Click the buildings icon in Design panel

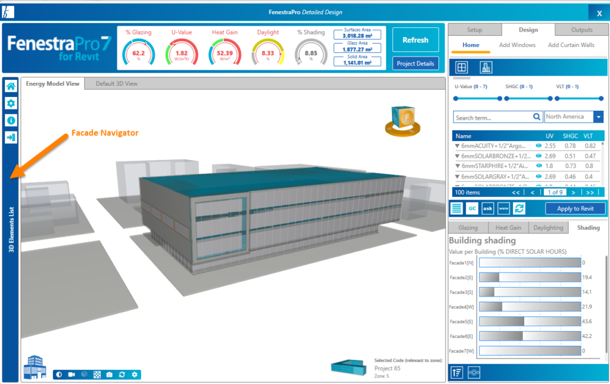point(486,68)
